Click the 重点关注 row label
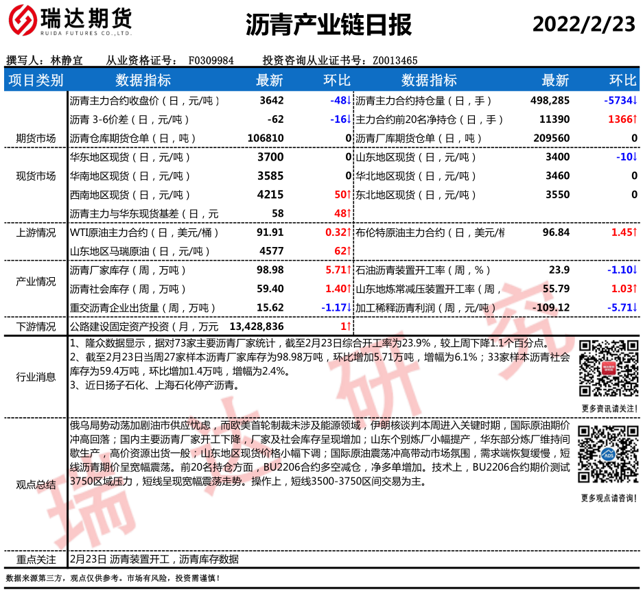This screenshot has width=643, height=592. [36, 559]
